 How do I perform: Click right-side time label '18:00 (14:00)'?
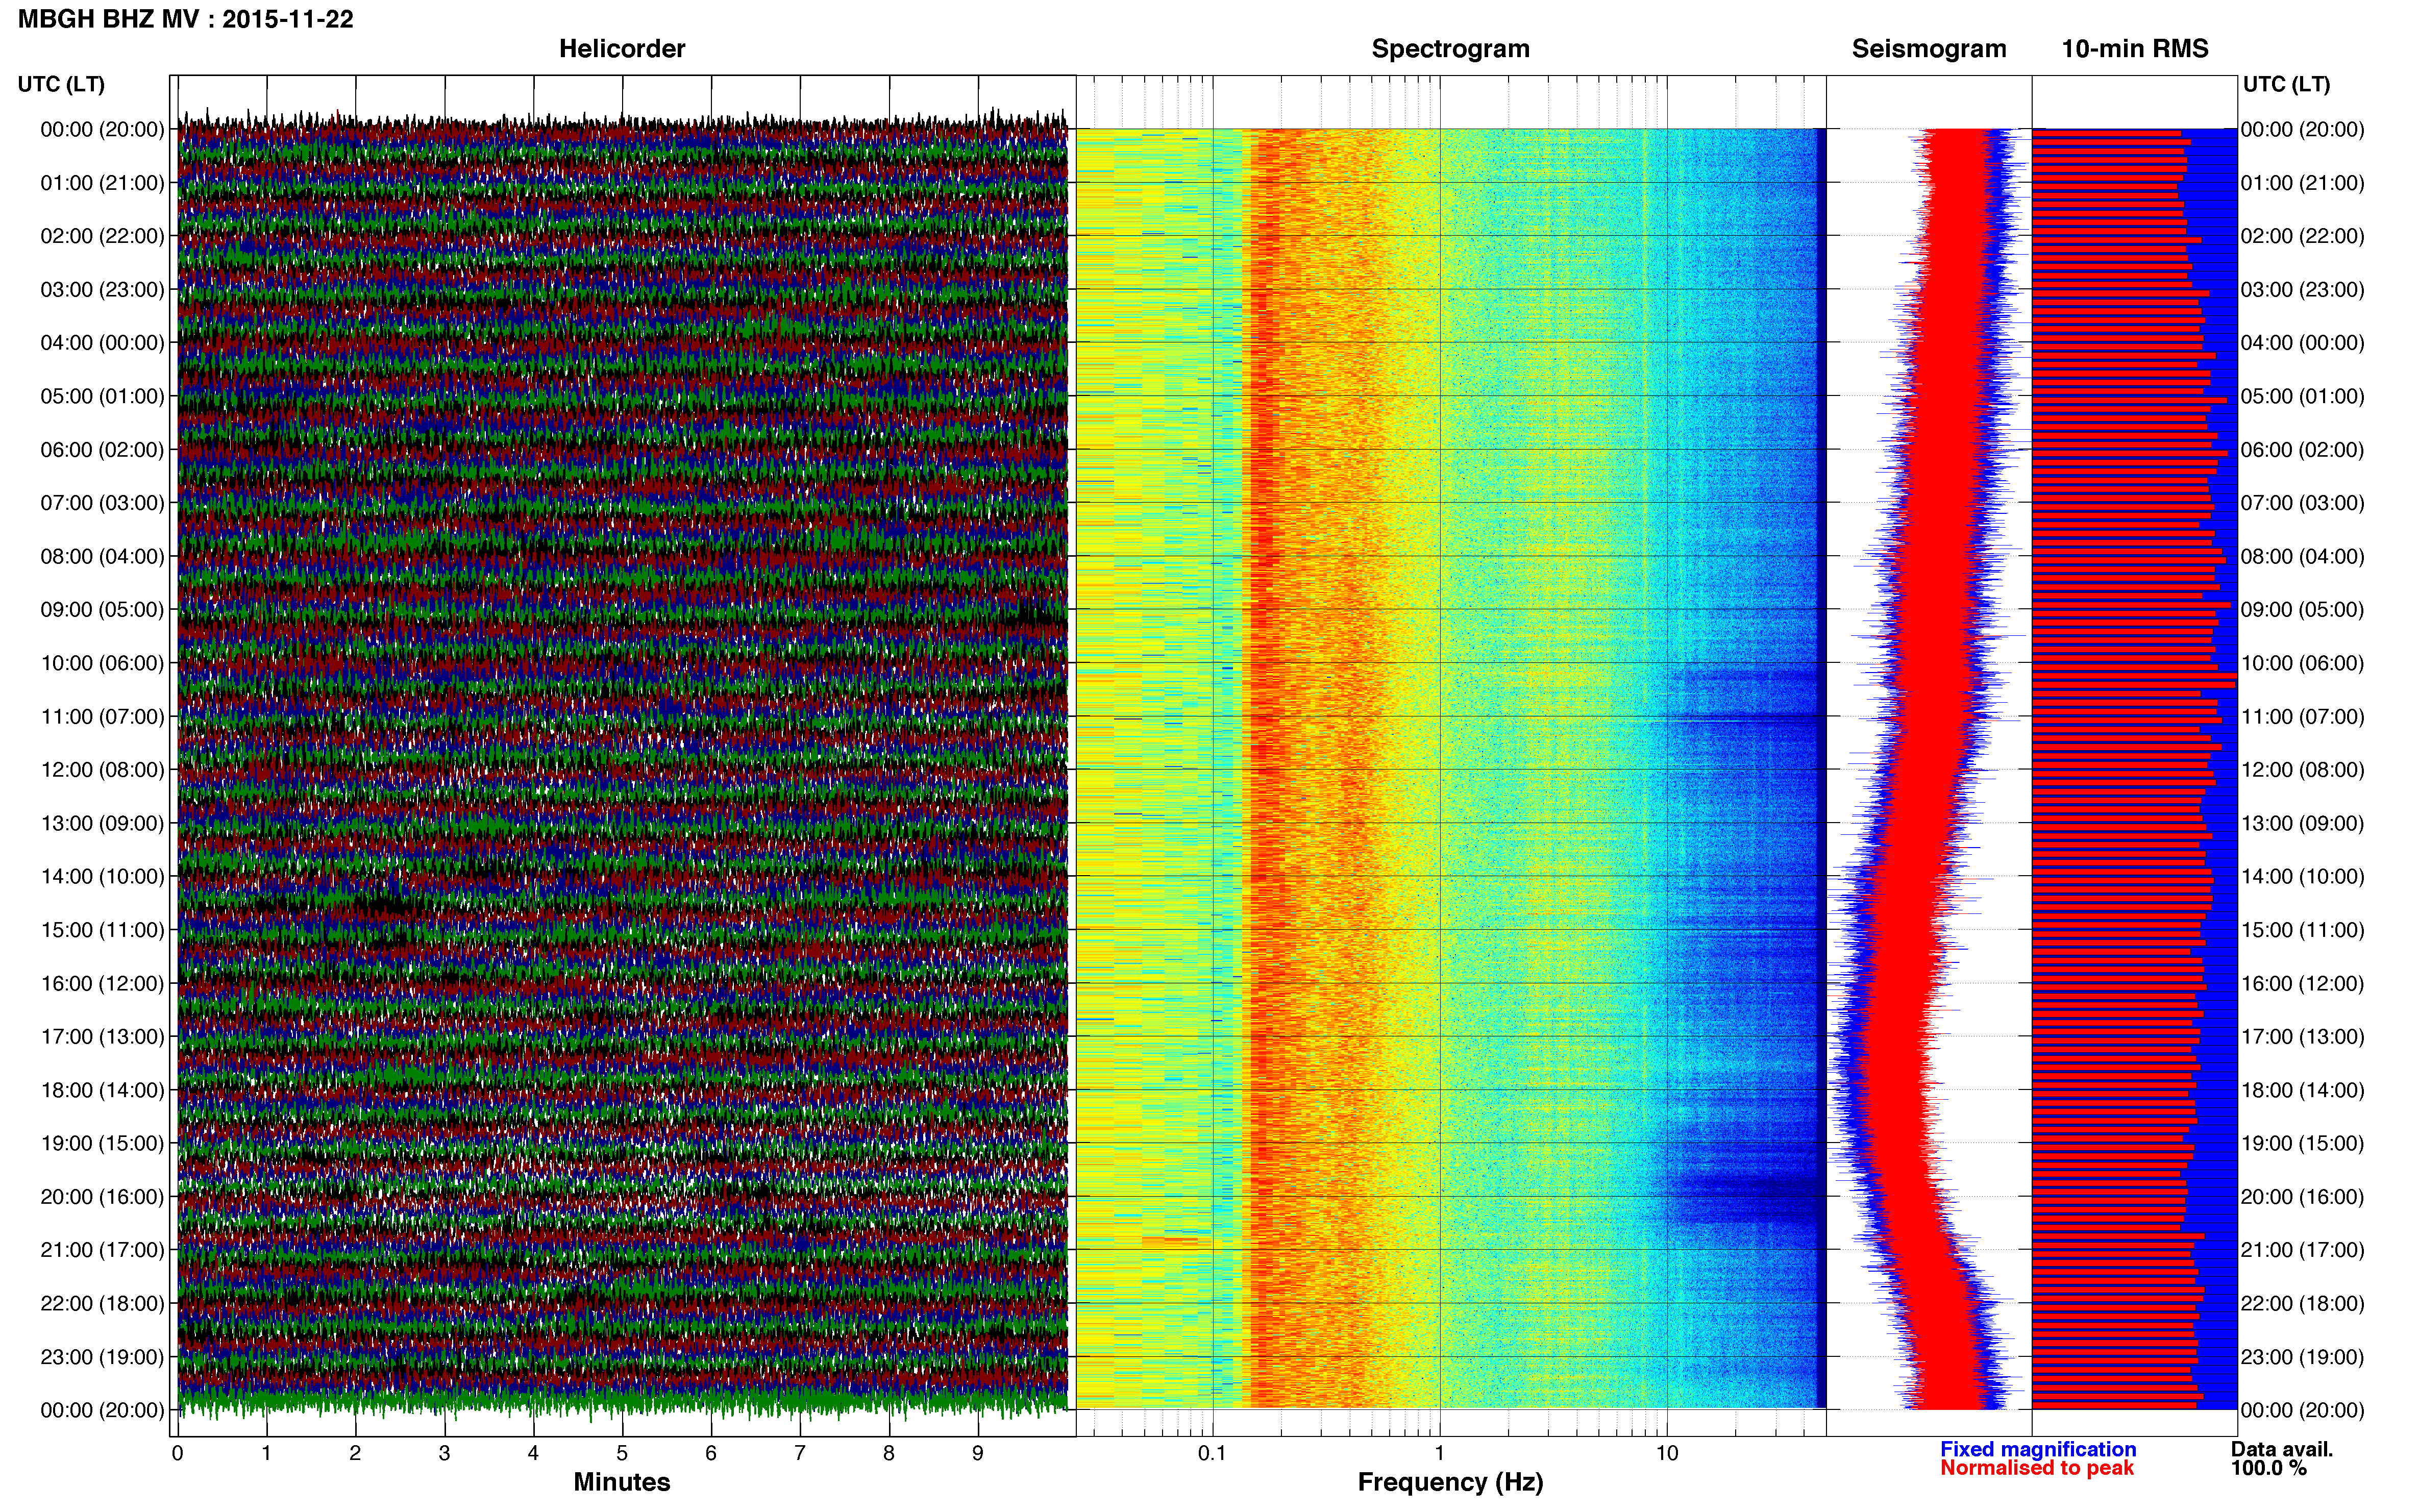tap(2303, 1090)
